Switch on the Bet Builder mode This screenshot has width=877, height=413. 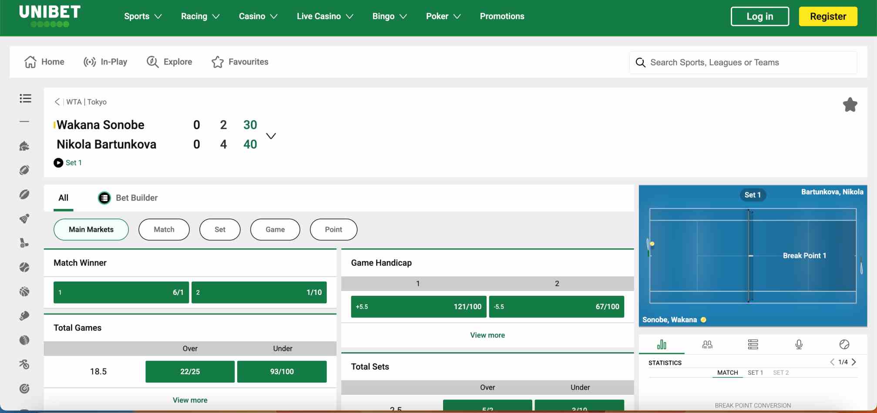tap(128, 198)
